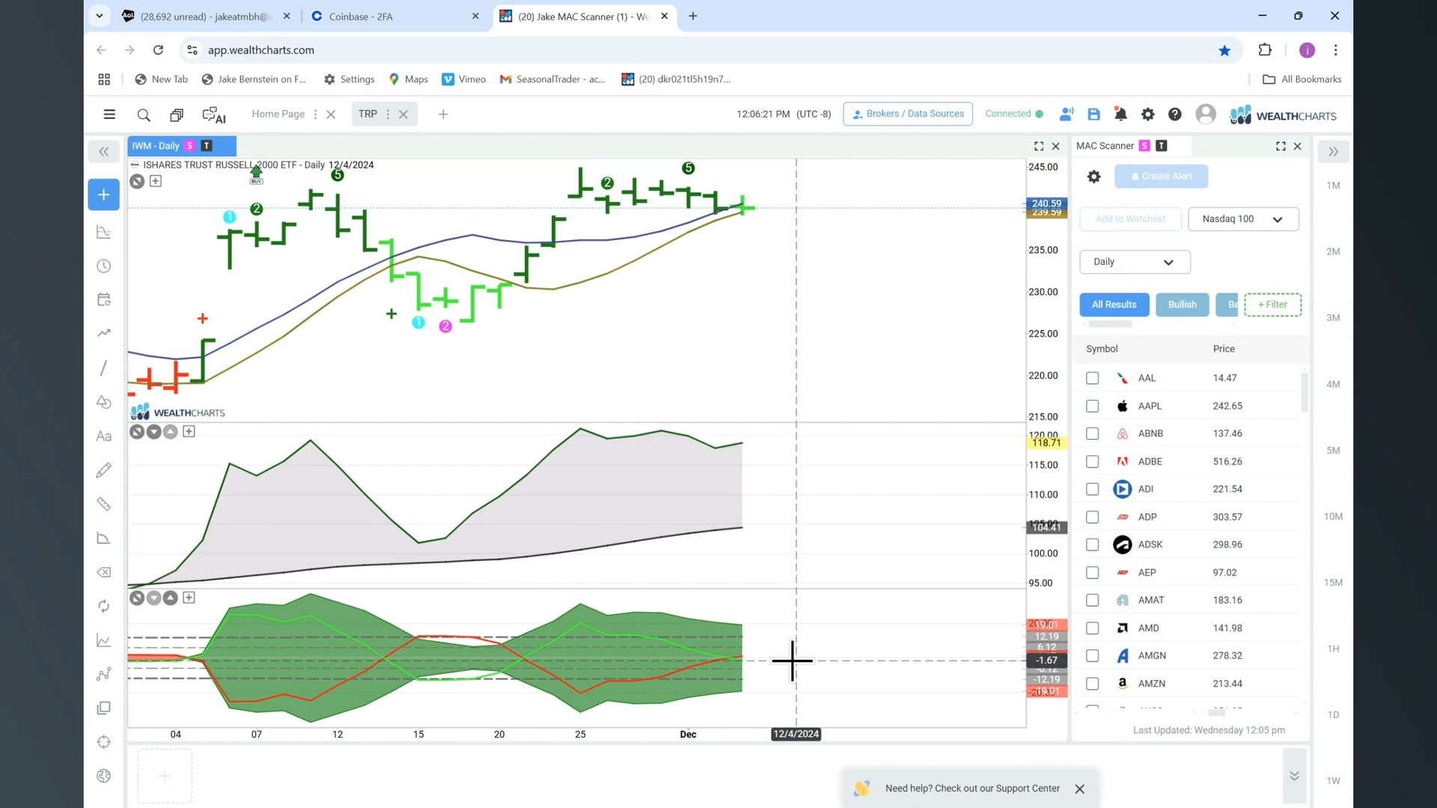Check the AAPL row checkbox
This screenshot has width=1437, height=808.
pyautogui.click(x=1092, y=406)
